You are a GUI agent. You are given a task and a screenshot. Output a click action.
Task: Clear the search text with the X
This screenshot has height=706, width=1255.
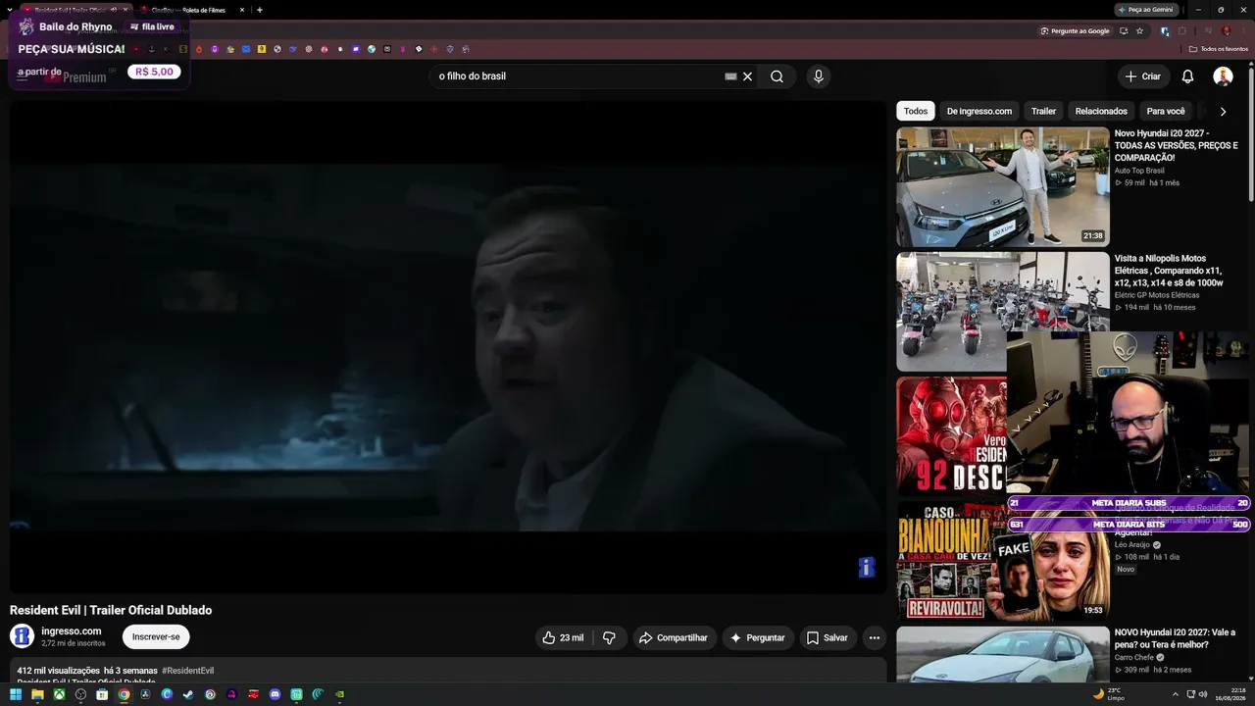[747, 76]
